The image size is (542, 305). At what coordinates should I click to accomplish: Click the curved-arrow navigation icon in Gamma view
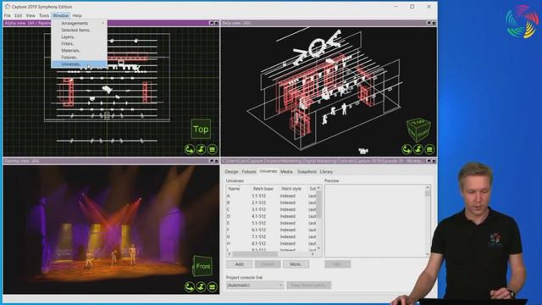[189, 286]
